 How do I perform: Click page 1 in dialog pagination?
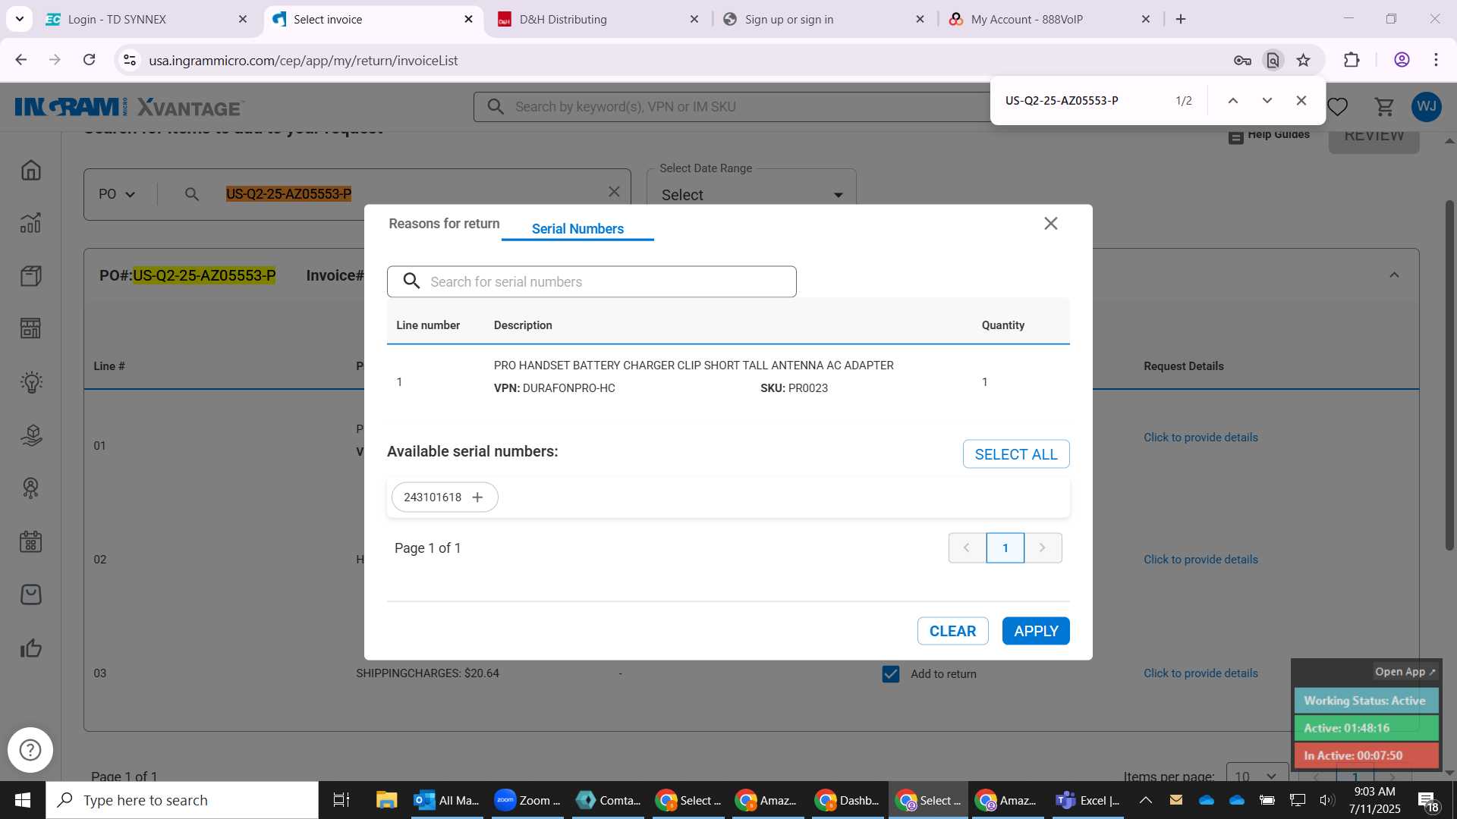[x=1005, y=548]
